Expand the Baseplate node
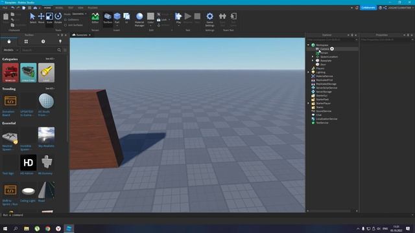 [313, 60]
